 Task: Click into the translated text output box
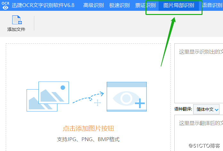click(199, 133)
